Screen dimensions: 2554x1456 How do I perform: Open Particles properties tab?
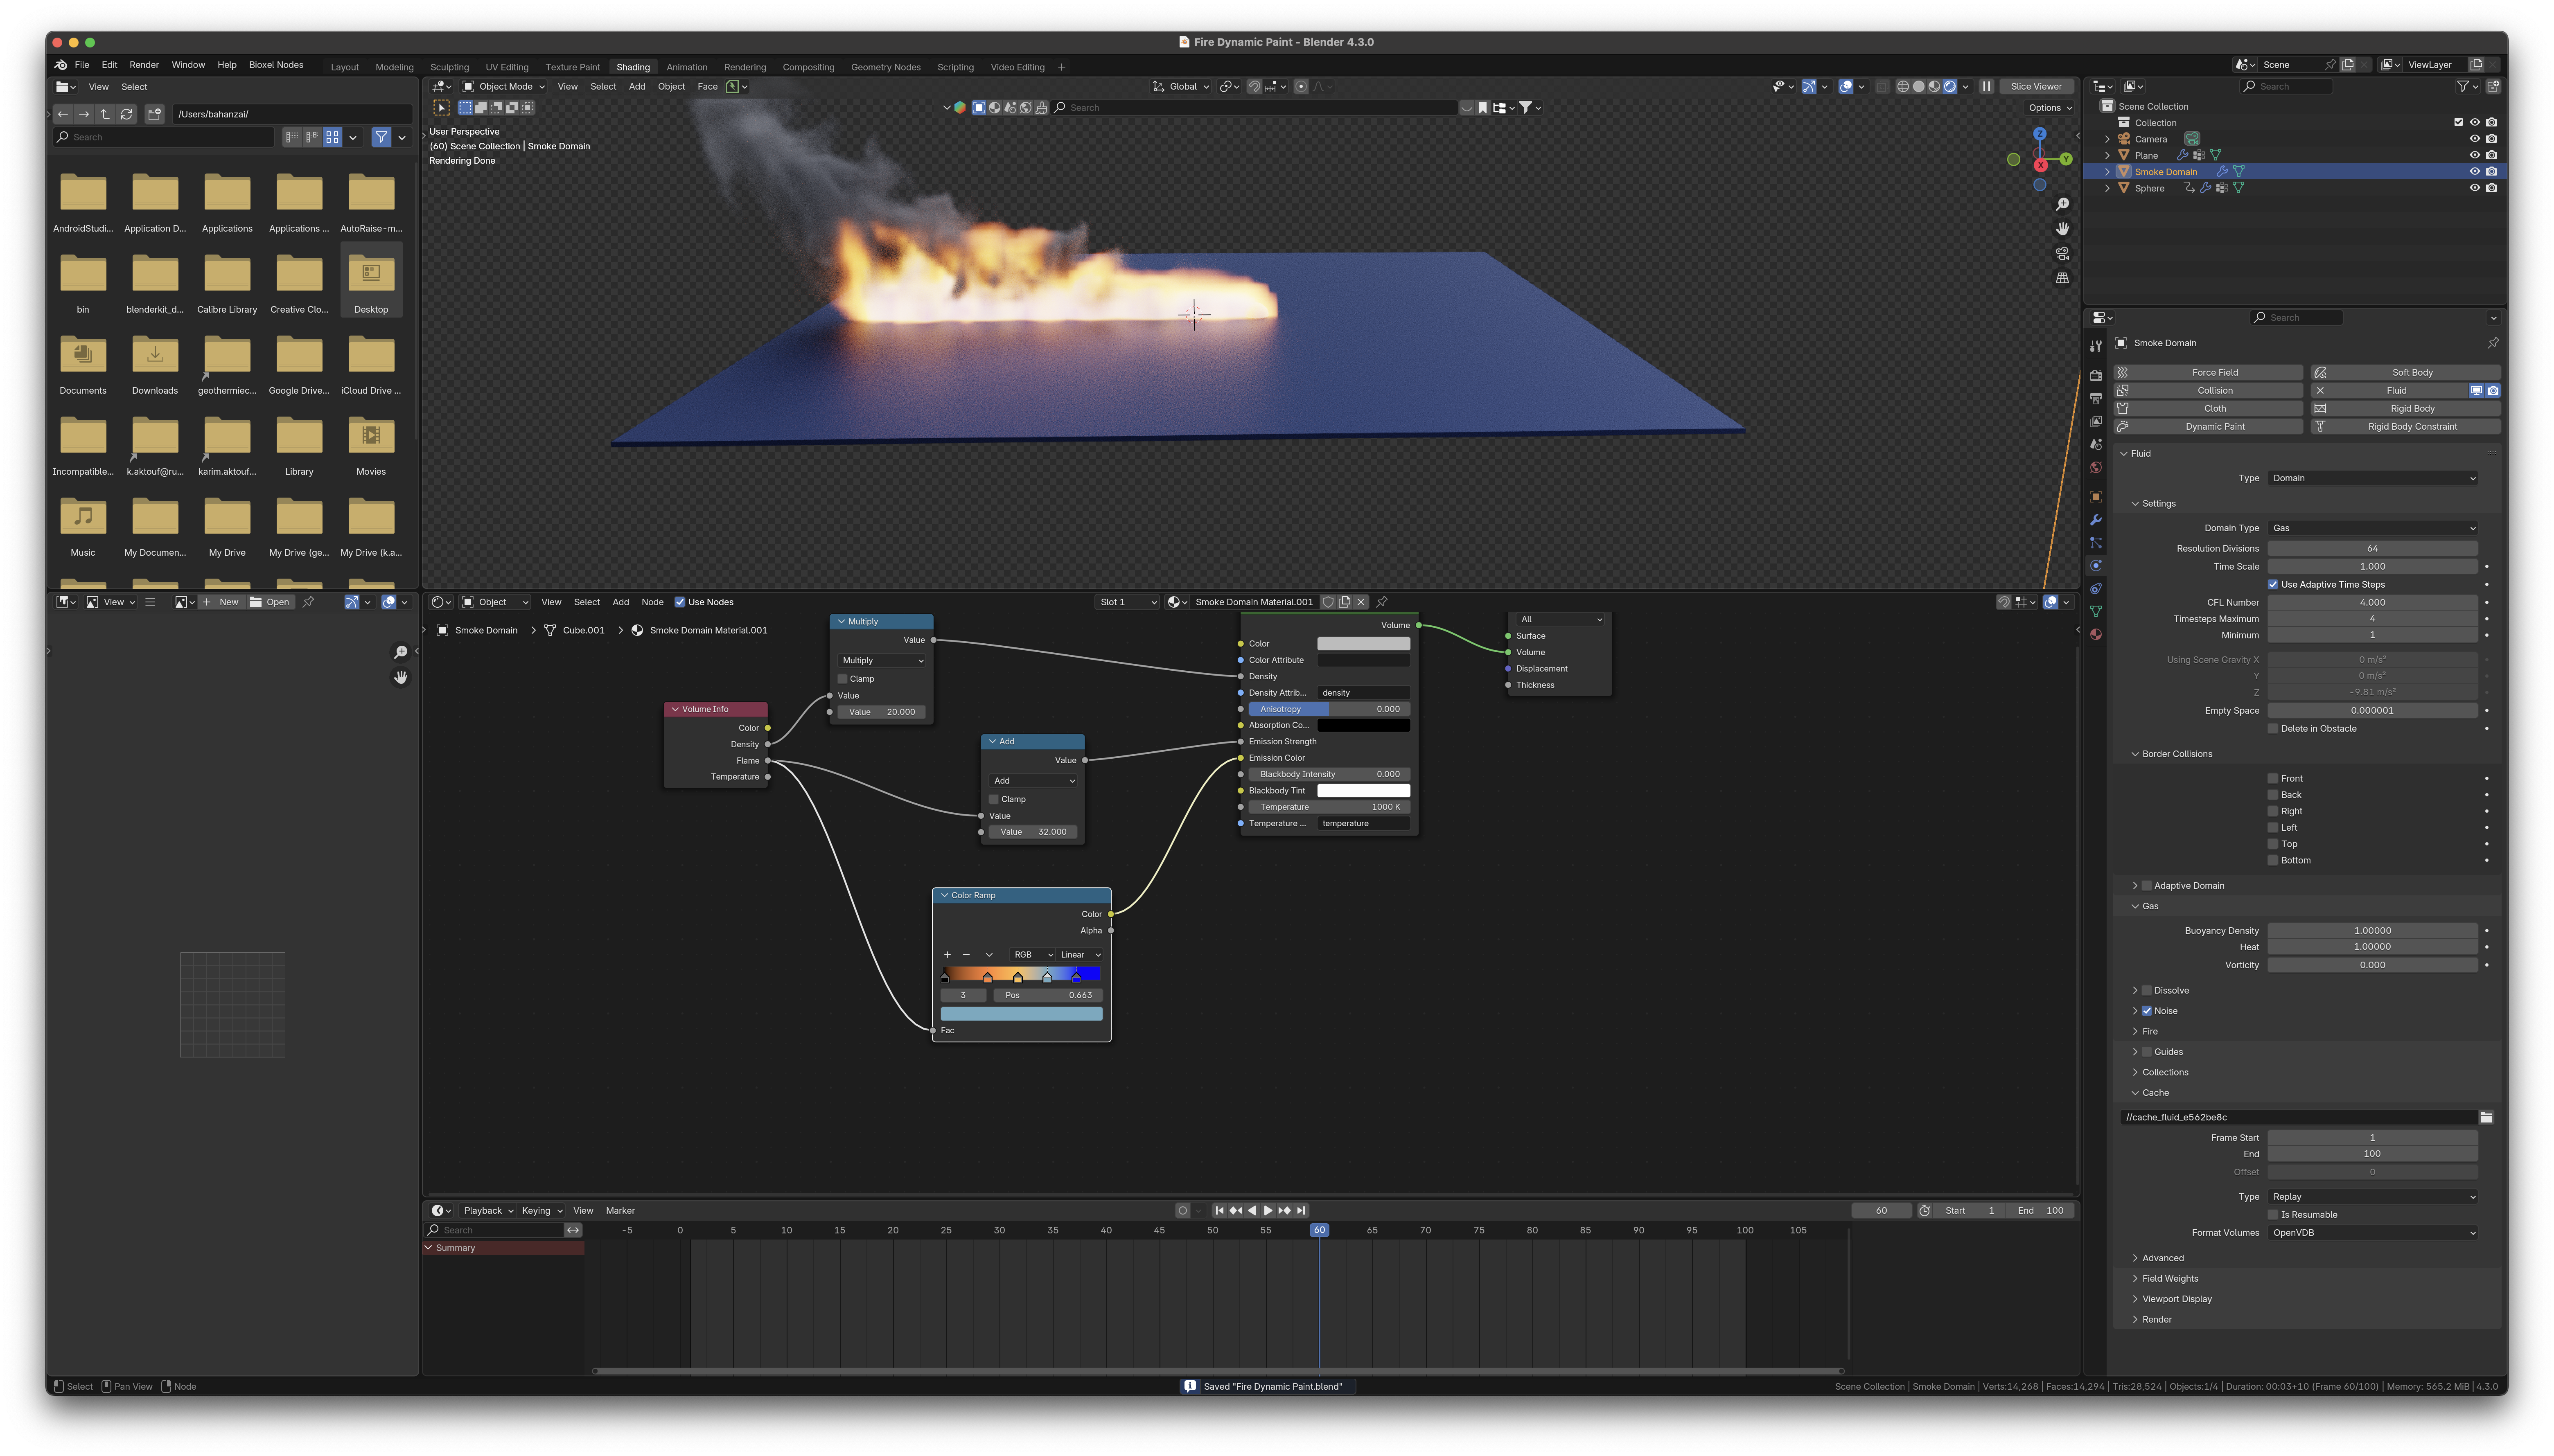pyautogui.click(x=2096, y=543)
